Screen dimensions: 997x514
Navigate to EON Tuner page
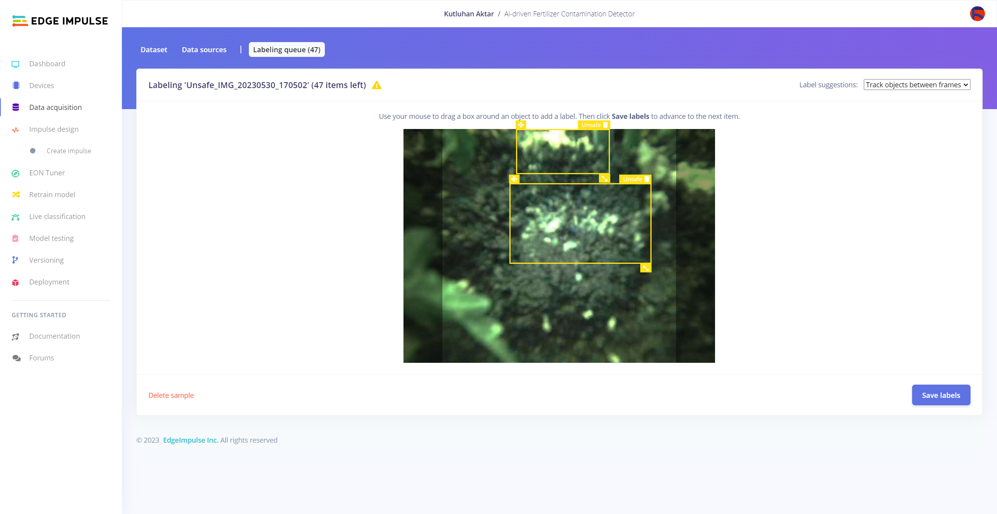click(47, 173)
